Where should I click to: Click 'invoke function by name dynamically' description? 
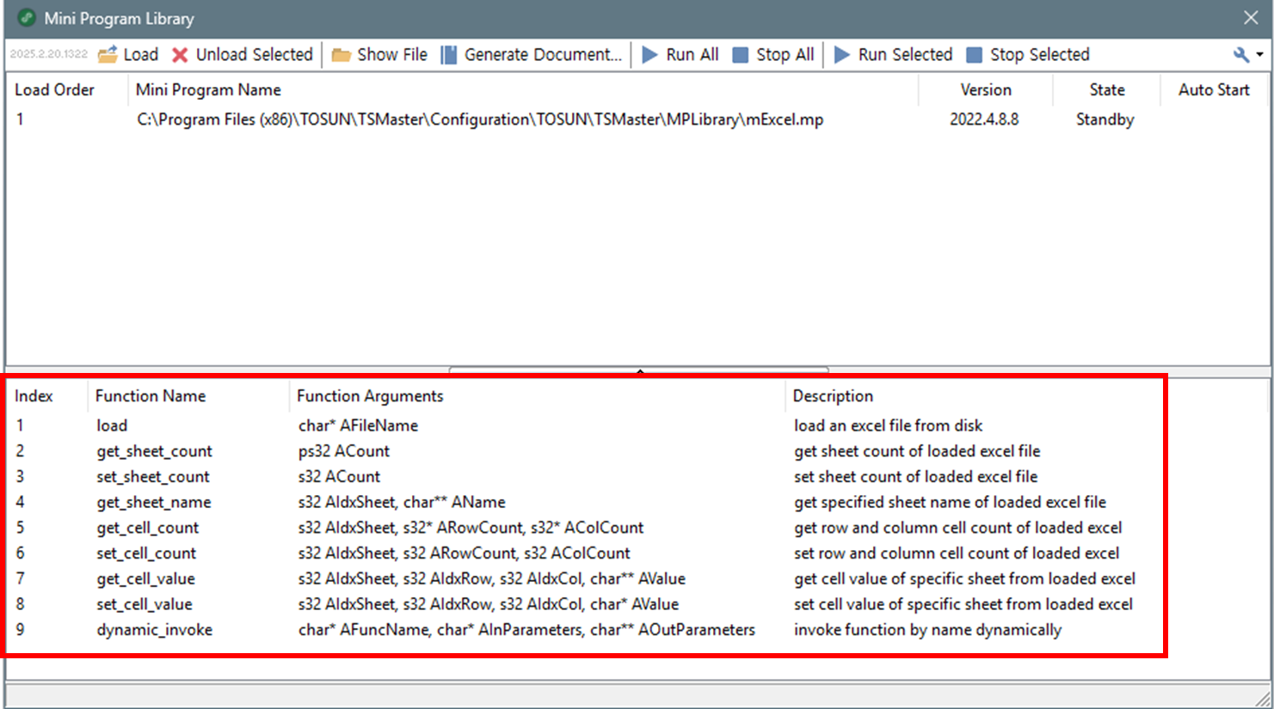click(x=927, y=631)
